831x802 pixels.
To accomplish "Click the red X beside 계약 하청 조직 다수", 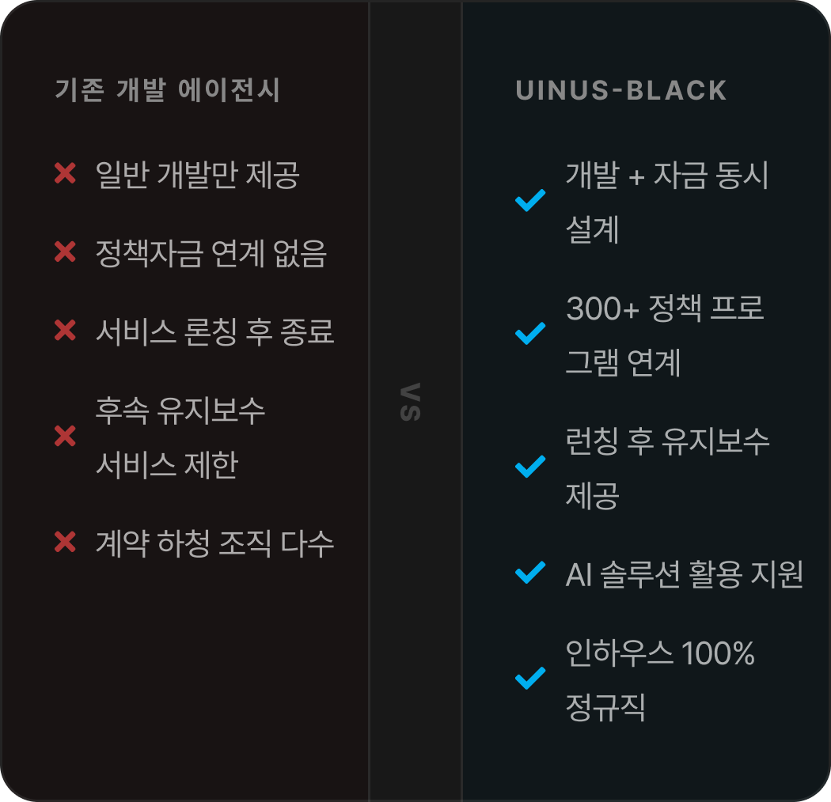I will 65,543.
